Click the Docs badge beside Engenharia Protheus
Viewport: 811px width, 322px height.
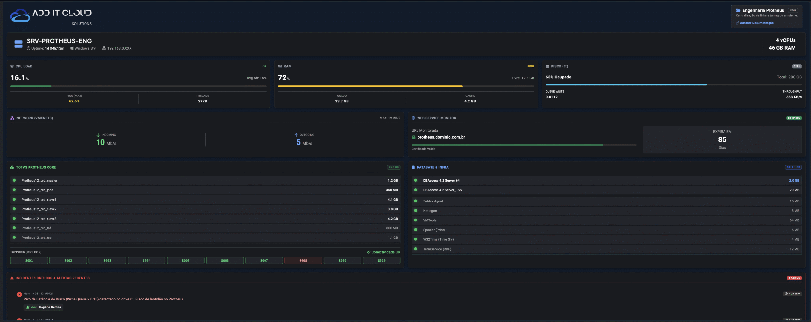[793, 10]
